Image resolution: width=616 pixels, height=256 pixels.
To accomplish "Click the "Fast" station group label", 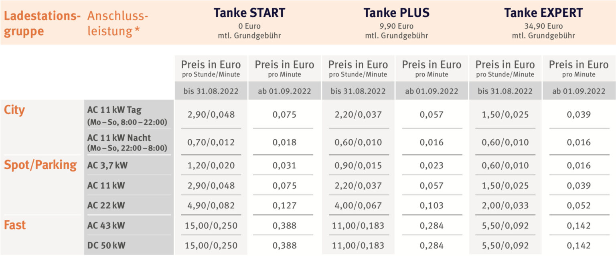I will [x=15, y=225].
